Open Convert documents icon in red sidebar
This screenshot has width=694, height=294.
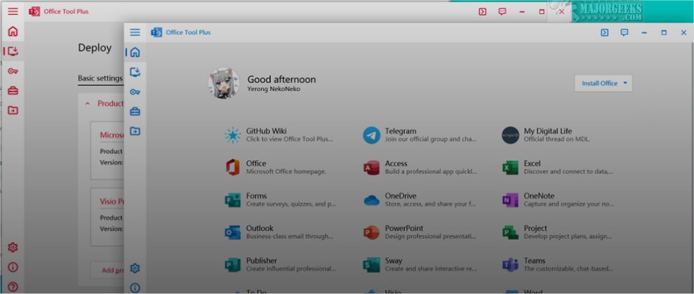pyautogui.click(x=13, y=110)
